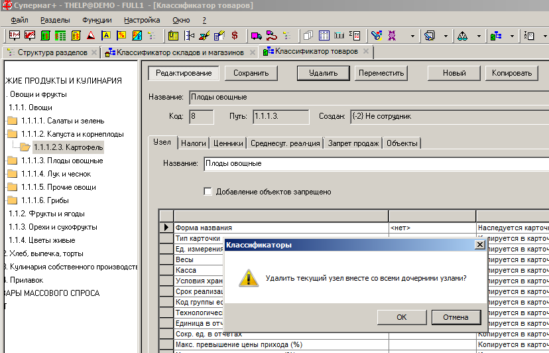549x353 pixels.
Task: Open dropdown arrow next to the flashlight documents icon
Action: click(446, 36)
